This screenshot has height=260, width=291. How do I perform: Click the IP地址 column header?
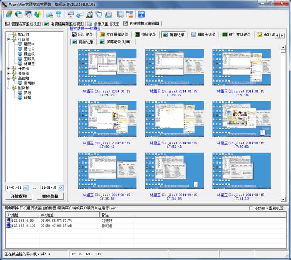pyautogui.click(x=22, y=215)
